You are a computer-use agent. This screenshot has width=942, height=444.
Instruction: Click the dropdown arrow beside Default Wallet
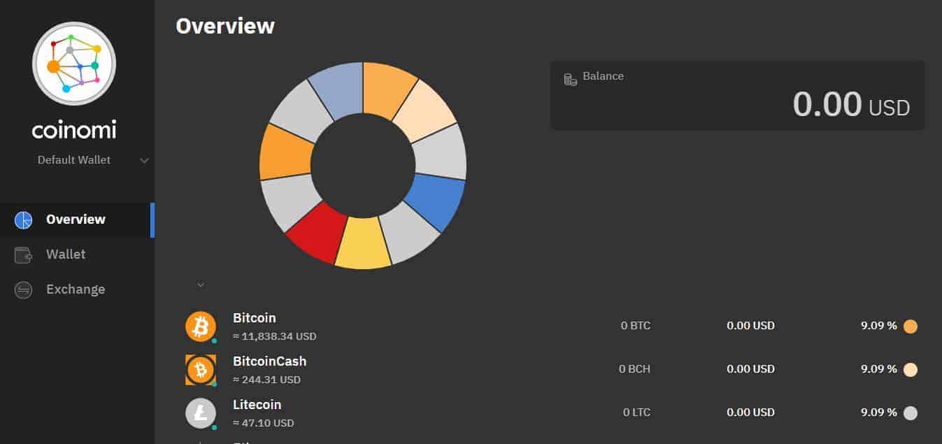144,161
